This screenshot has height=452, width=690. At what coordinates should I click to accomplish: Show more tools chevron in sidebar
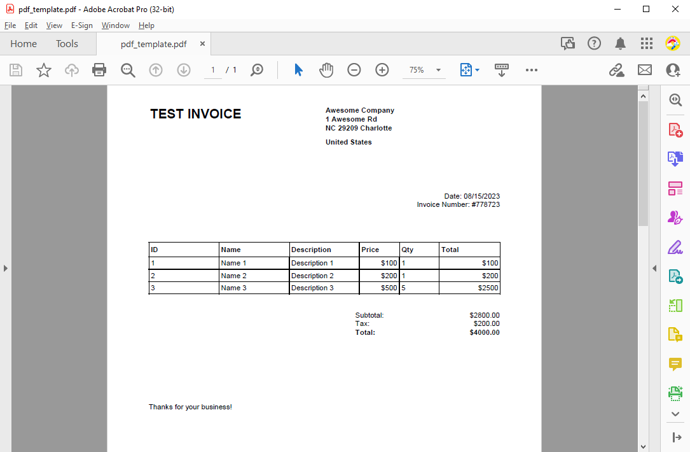pos(675,414)
